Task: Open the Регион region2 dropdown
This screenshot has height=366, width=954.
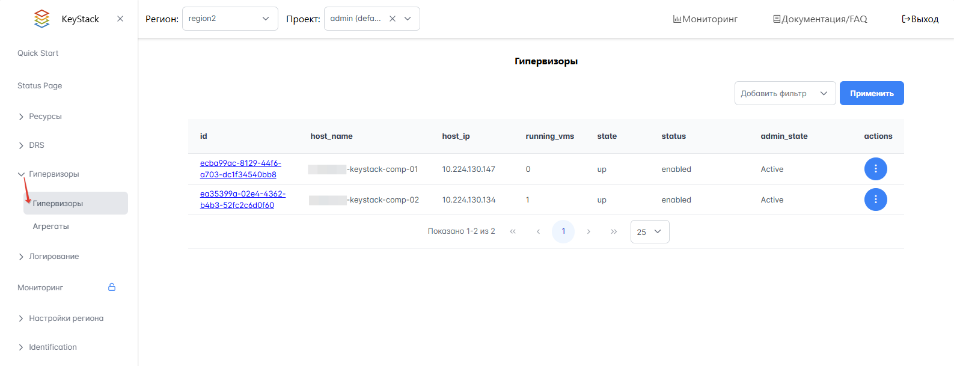Action: [230, 19]
